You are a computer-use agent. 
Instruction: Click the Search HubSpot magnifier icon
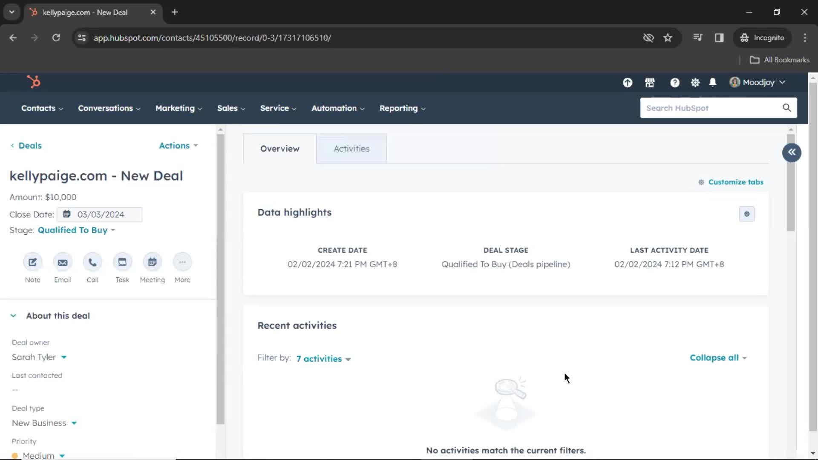pyautogui.click(x=786, y=108)
